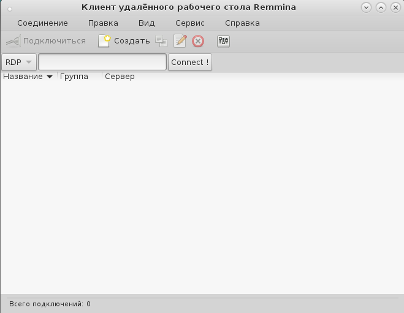
Task: Open preferences via sliders icon
Action: 223,41
